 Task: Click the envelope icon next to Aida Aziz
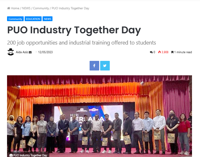(30, 52)
